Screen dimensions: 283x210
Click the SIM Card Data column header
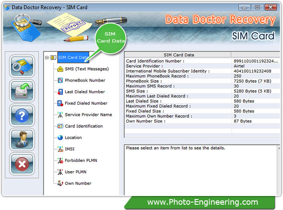pyautogui.click(x=178, y=55)
